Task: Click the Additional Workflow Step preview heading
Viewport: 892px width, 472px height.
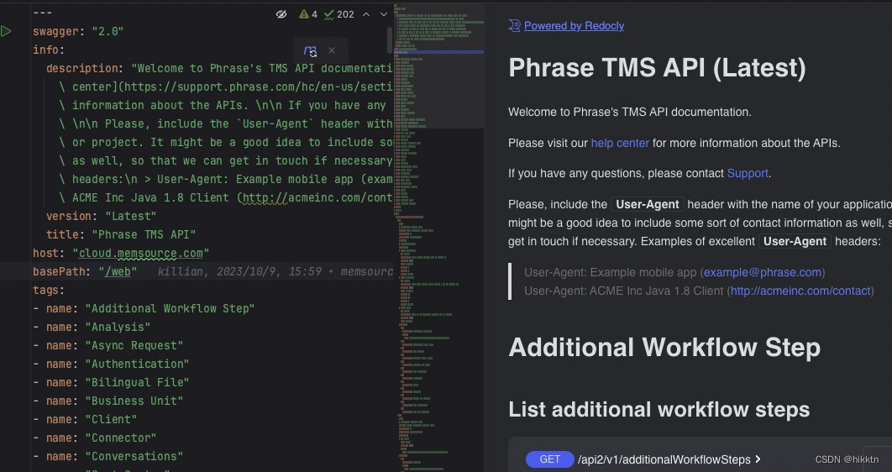Action: click(664, 348)
